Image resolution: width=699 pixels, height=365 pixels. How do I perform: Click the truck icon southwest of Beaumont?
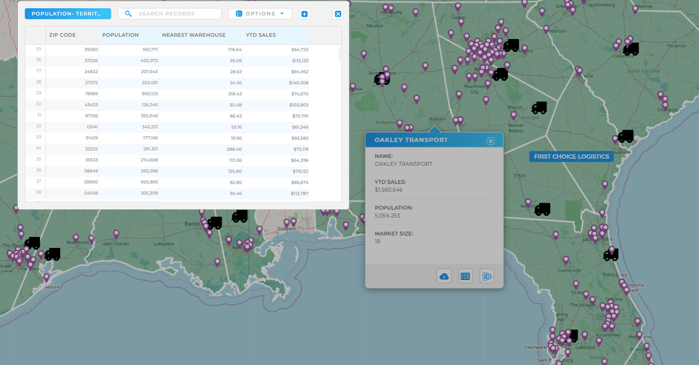[x=53, y=254]
